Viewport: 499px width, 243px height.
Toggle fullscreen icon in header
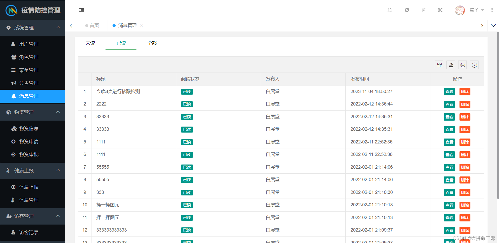click(440, 10)
